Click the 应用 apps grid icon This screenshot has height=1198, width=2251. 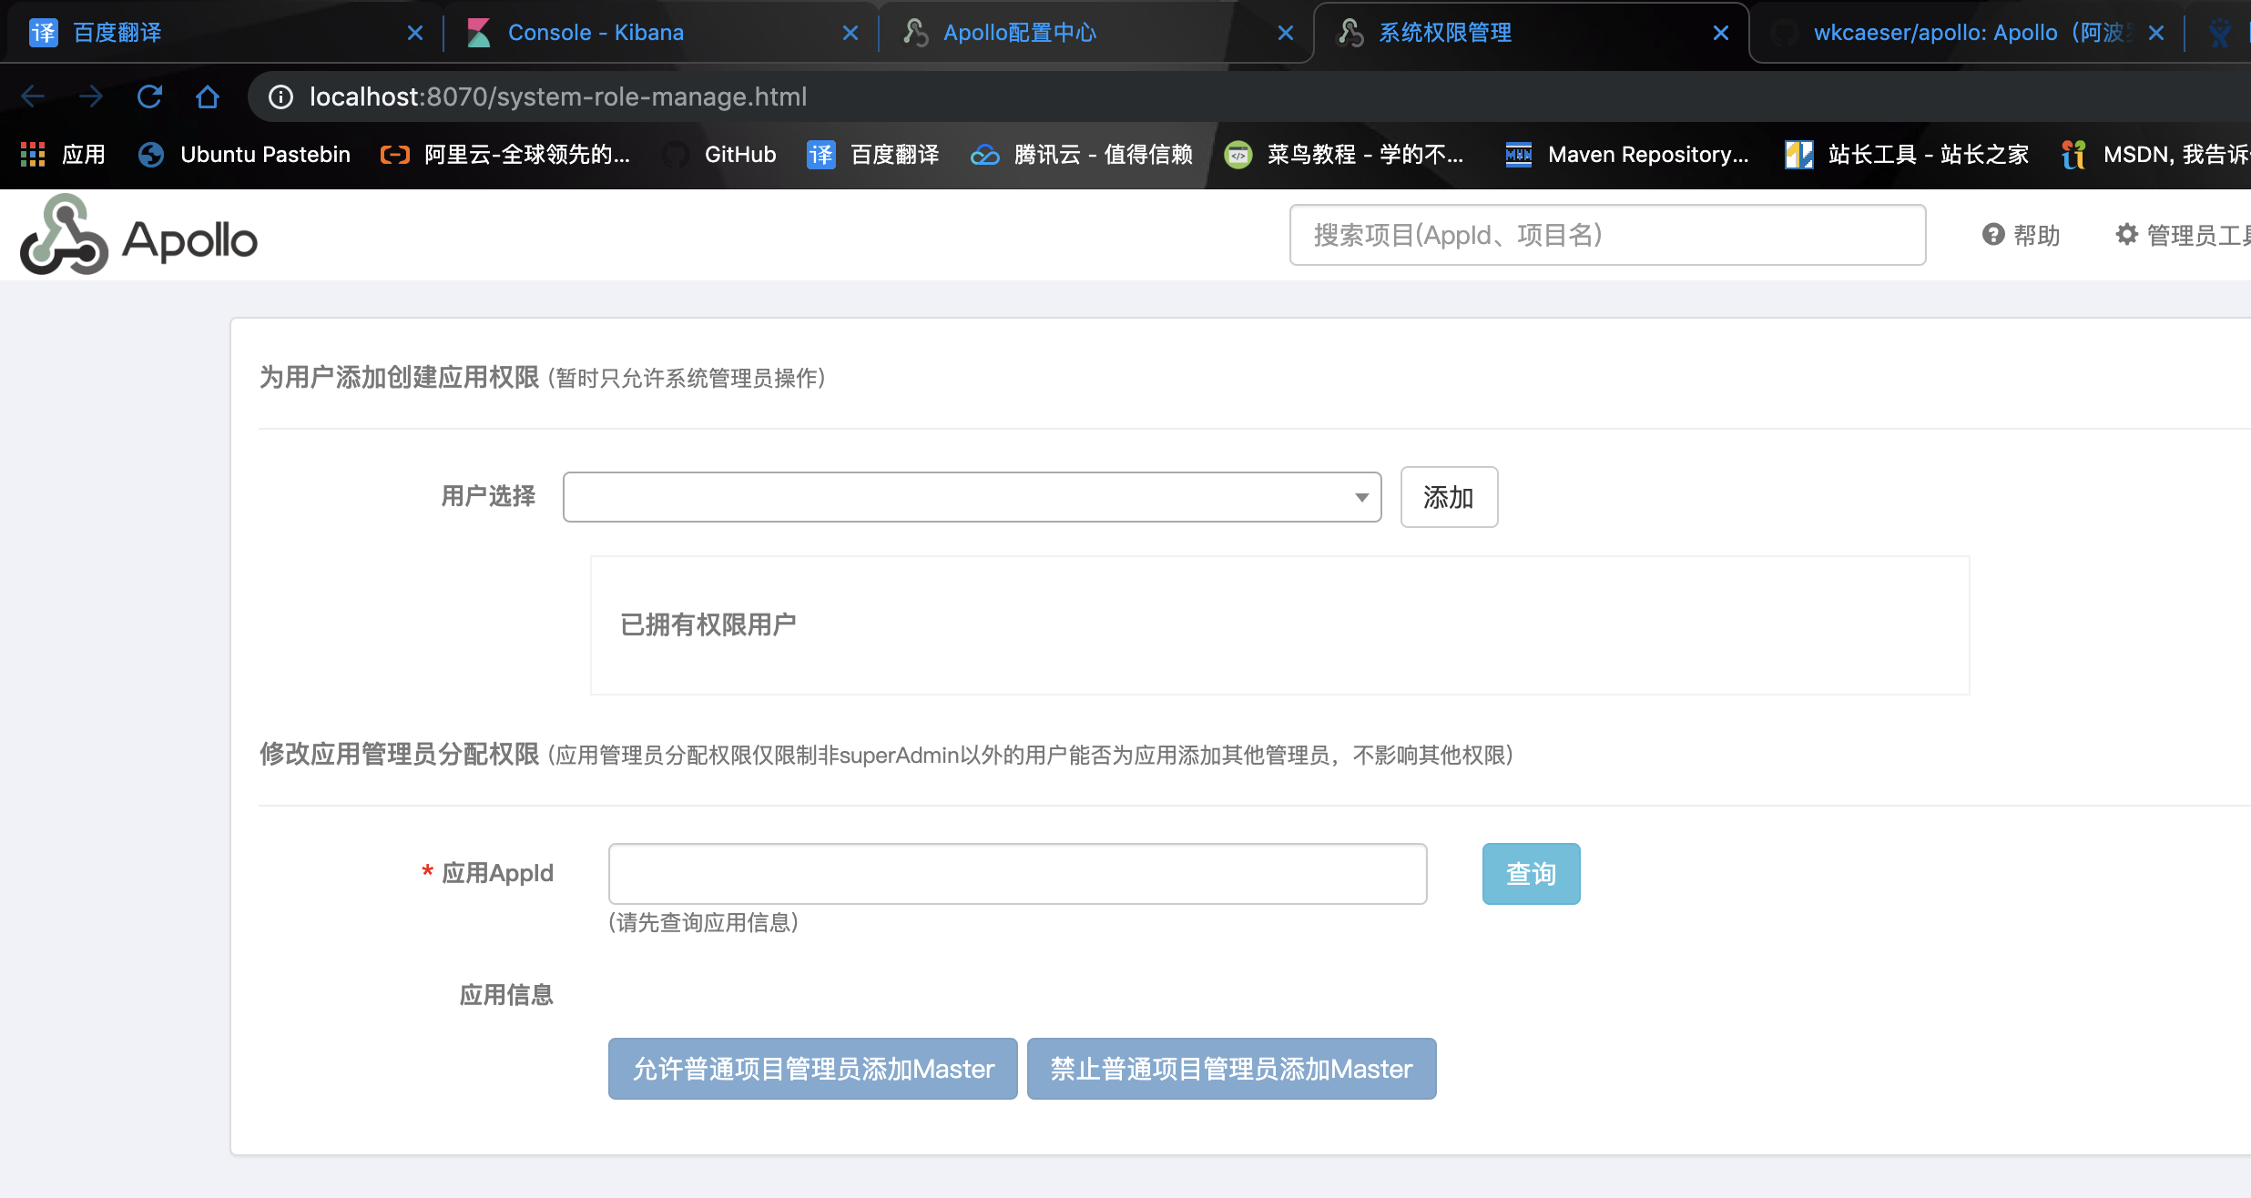point(32,155)
